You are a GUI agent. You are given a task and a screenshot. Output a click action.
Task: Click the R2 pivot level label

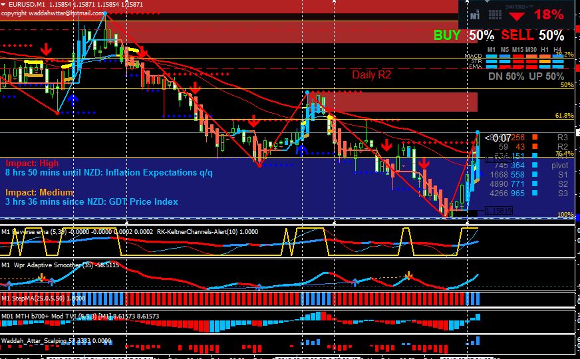[x=562, y=147]
